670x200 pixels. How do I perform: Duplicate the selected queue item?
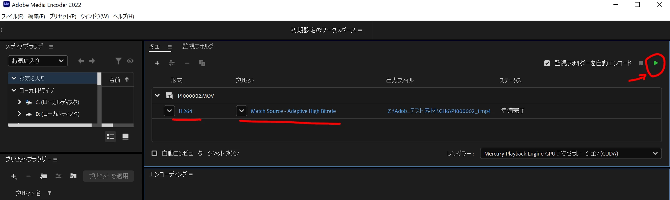click(x=202, y=63)
